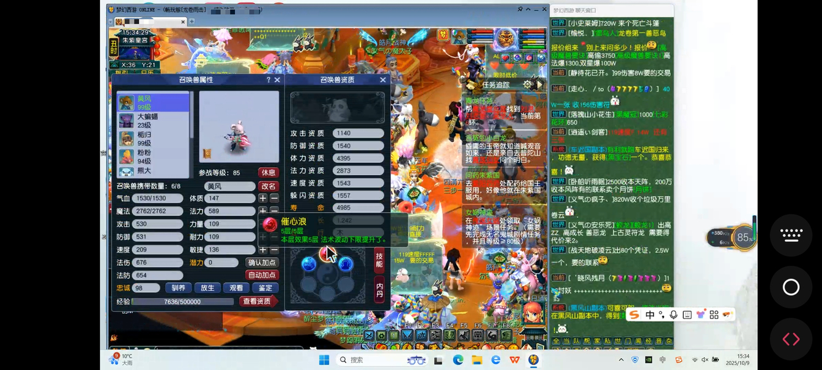Viewport: 822px width, 370px height.
Task: Click the F7 skill shortcut icon
Action: click(x=491, y=335)
